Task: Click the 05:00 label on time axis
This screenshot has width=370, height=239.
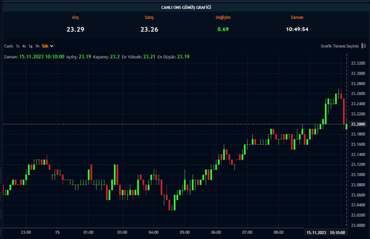Action: pos(185,232)
